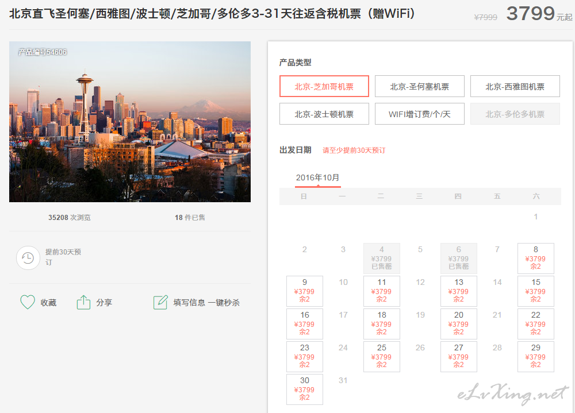Click the heart favorite icon
The height and width of the screenshot is (413, 575).
coord(28,302)
